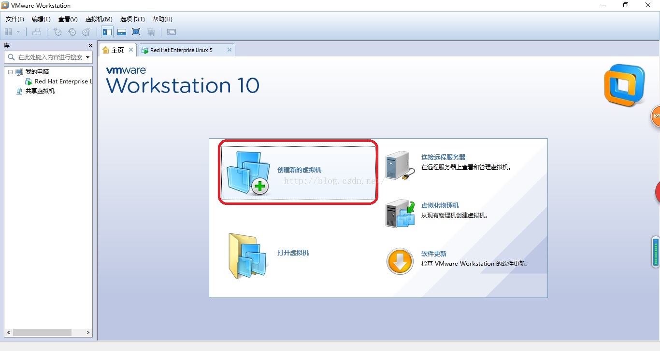Close the 库 library panel
The height and width of the screenshot is (351, 660).
(x=90, y=45)
